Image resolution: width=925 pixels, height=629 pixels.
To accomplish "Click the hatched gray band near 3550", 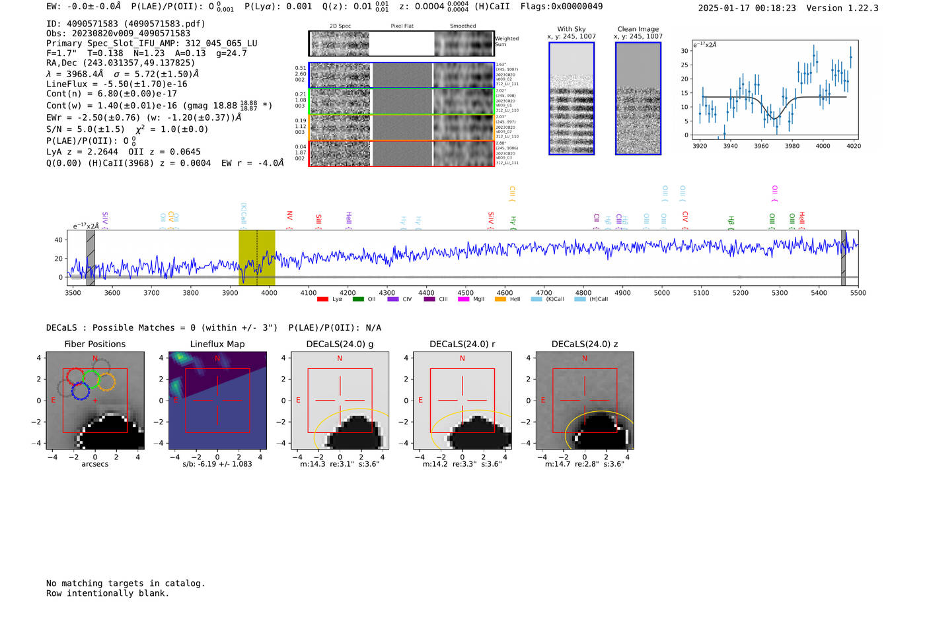I will [x=91, y=257].
